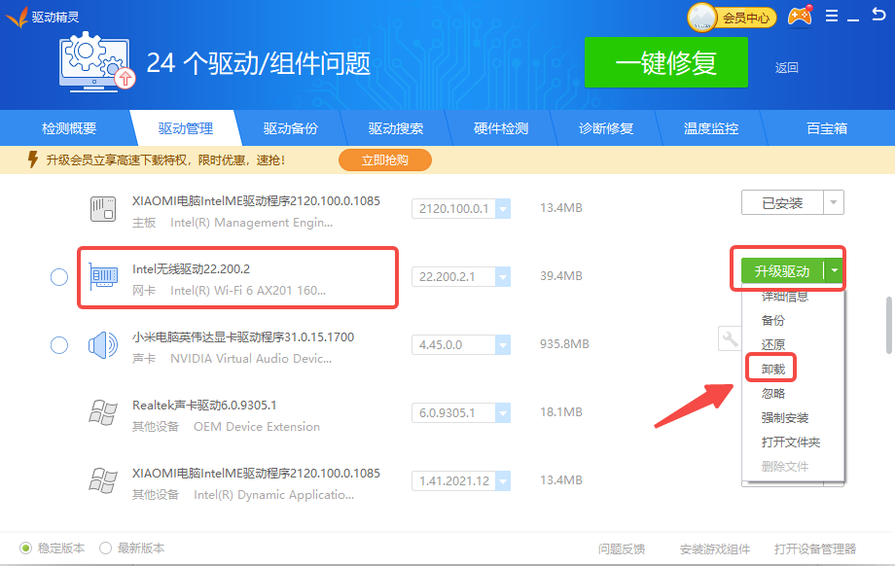895x566 pixels.
Task: Open the hamburger menu icon
Action: pos(831,17)
